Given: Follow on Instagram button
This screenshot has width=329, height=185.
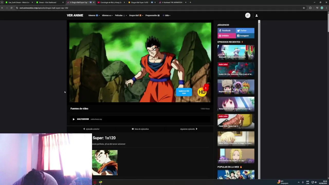Looking at the screenshot, I should tap(245, 36).
